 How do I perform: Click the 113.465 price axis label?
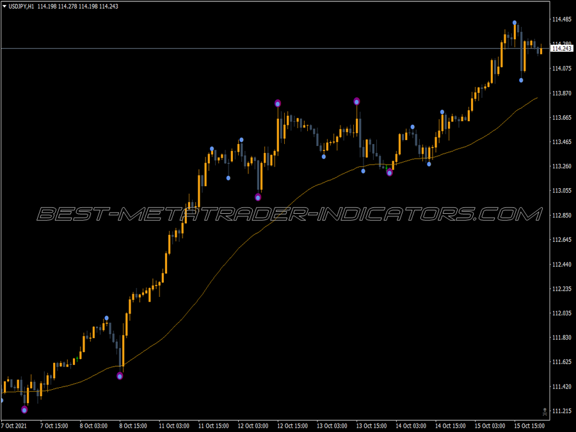[x=562, y=142]
